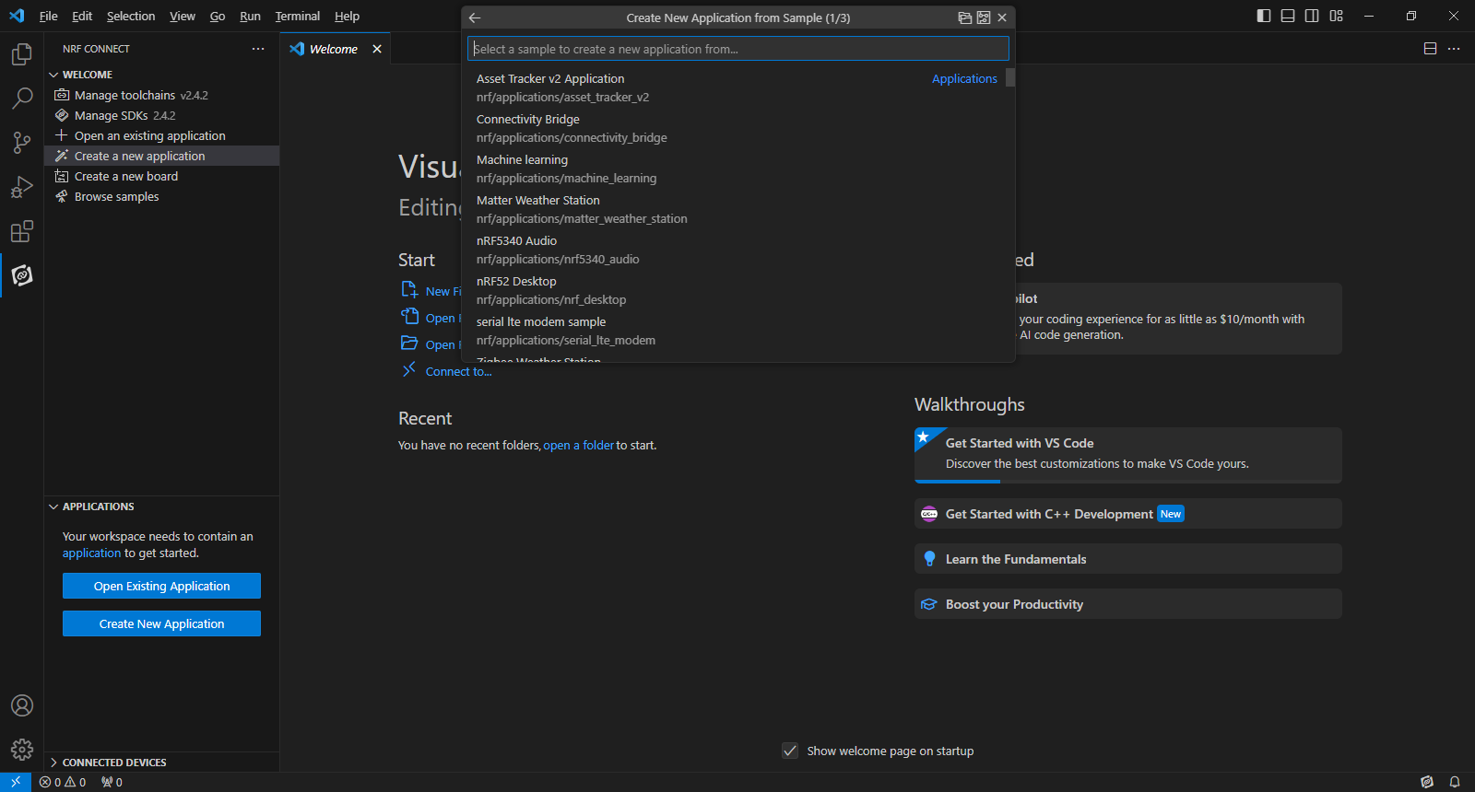
Task: Open the Manage gear icon
Action: coord(21,750)
